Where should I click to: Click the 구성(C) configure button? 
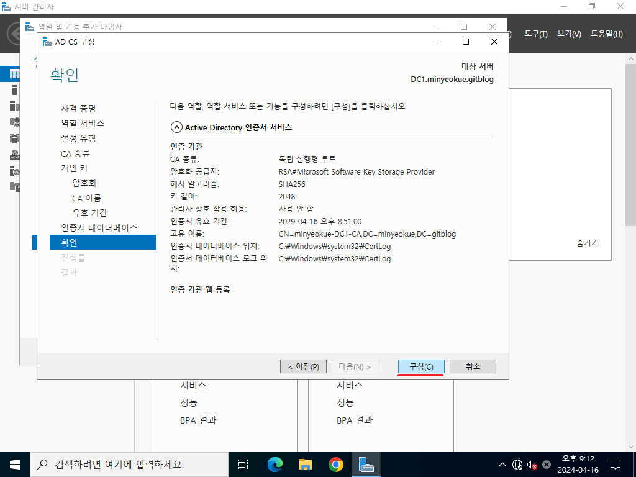coord(421,366)
